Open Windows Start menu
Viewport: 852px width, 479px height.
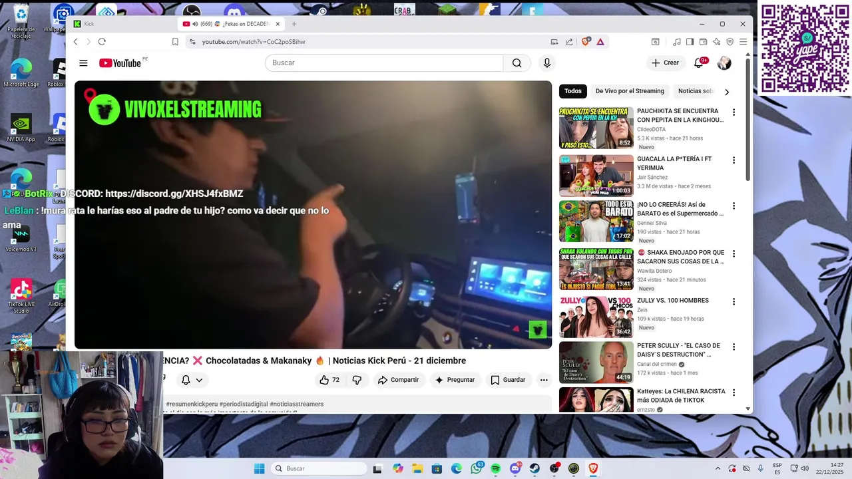click(x=259, y=468)
